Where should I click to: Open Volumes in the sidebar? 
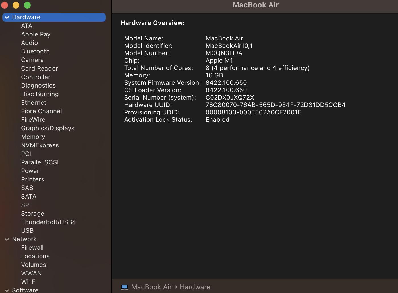point(34,265)
